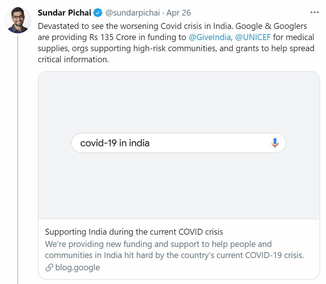
Task: Open the 'Supporting India during the current COVID crisis' title
Action: (x=134, y=232)
